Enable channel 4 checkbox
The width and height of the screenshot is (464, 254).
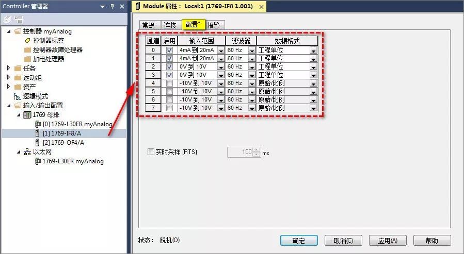(x=169, y=83)
